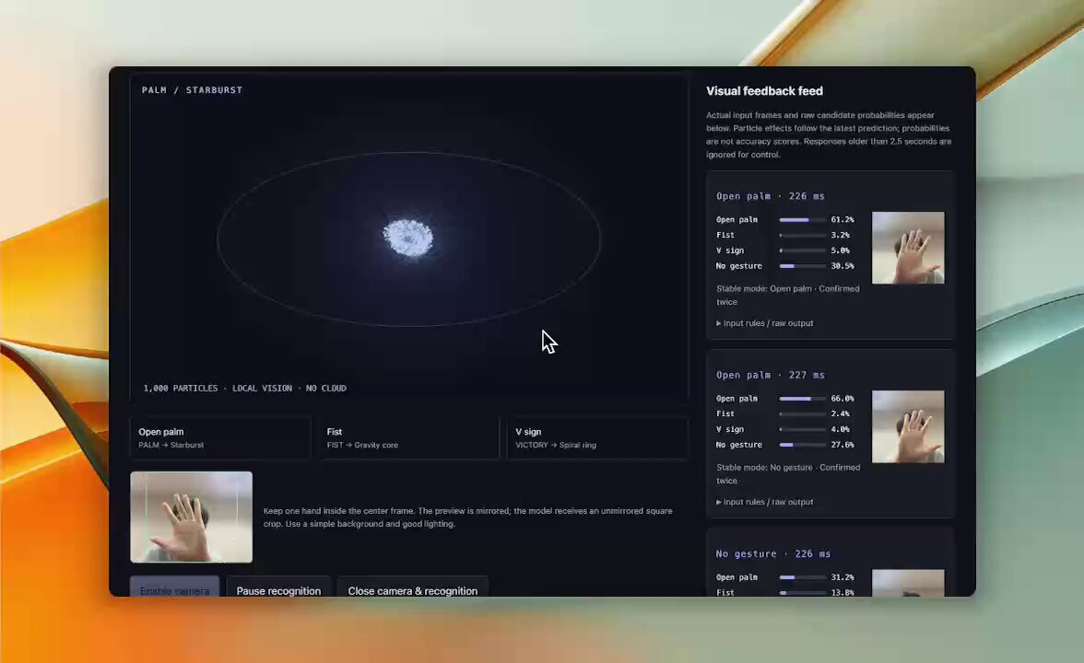Click the 'Fist' row showing 3.2%
This screenshot has height=663, width=1084.
coord(785,235)
